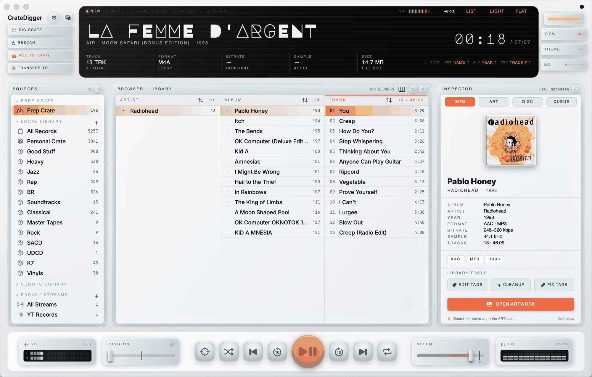Image resolution: width=592 pixels, height=377 pixels.
Task: Click the DIG CRATE button
Action: (x=41, y=30)
